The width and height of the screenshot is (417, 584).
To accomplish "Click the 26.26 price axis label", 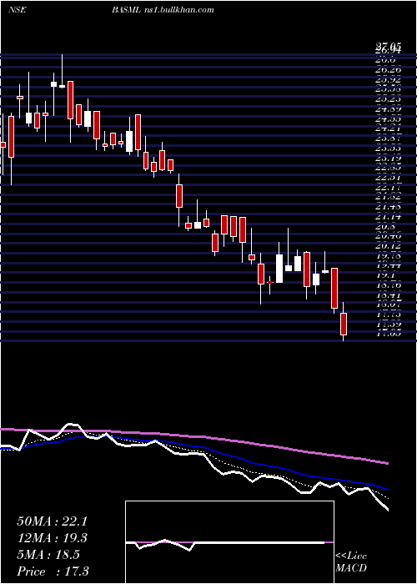I will [x=389, y=69].
